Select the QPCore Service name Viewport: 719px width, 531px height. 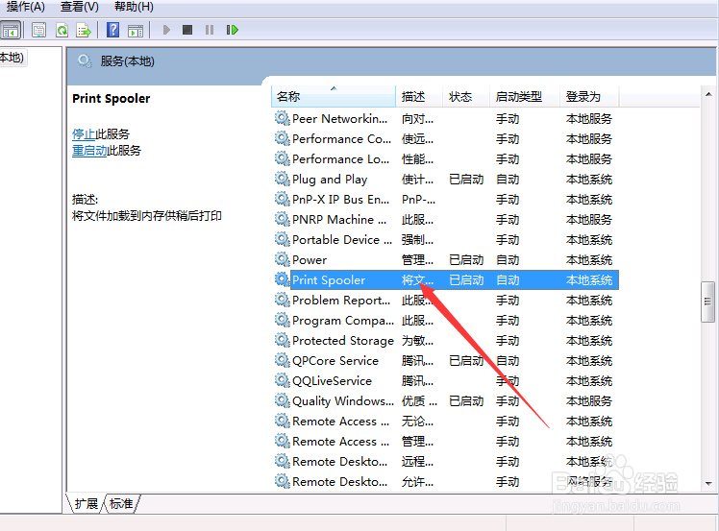click(x=335, y=361)
